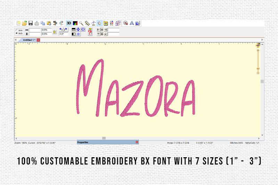Align objects to horizontal center
Screen dimensions: 278x185
point(102,30)
